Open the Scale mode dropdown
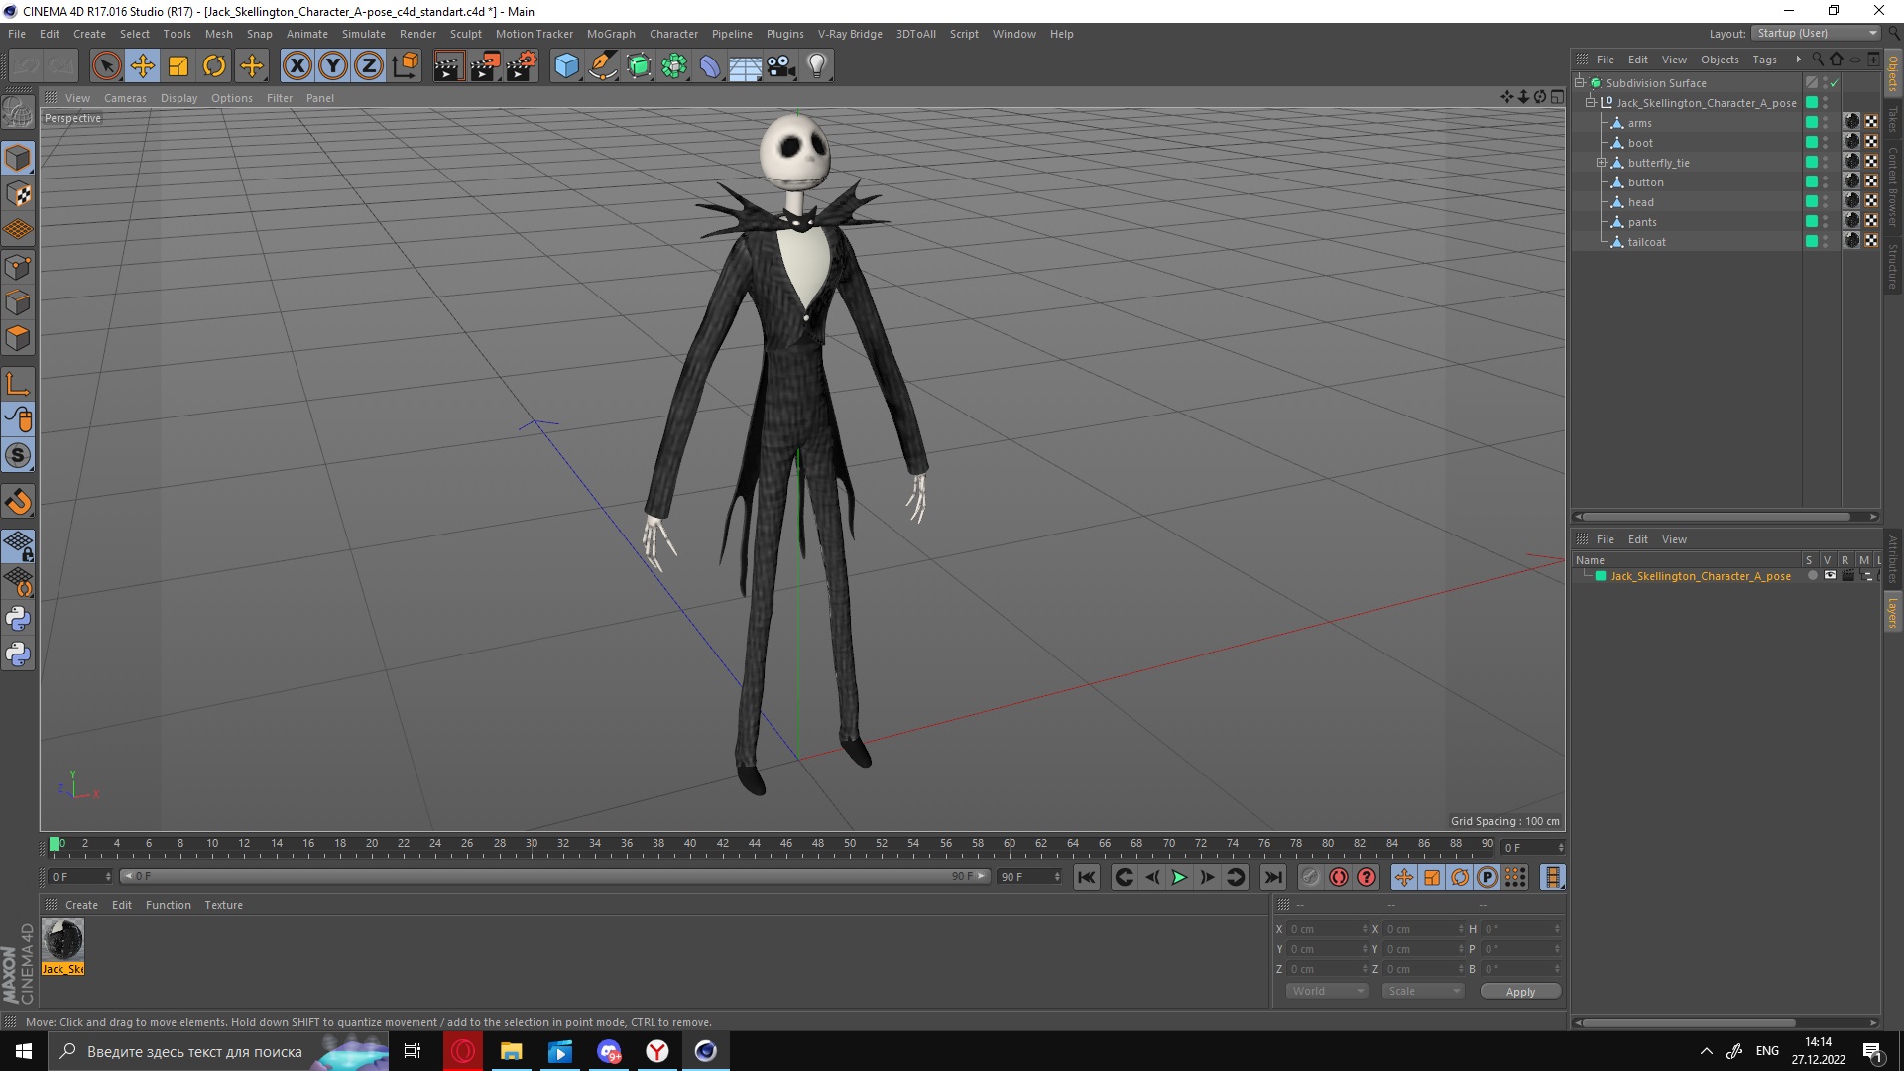 click(1423, 991)
